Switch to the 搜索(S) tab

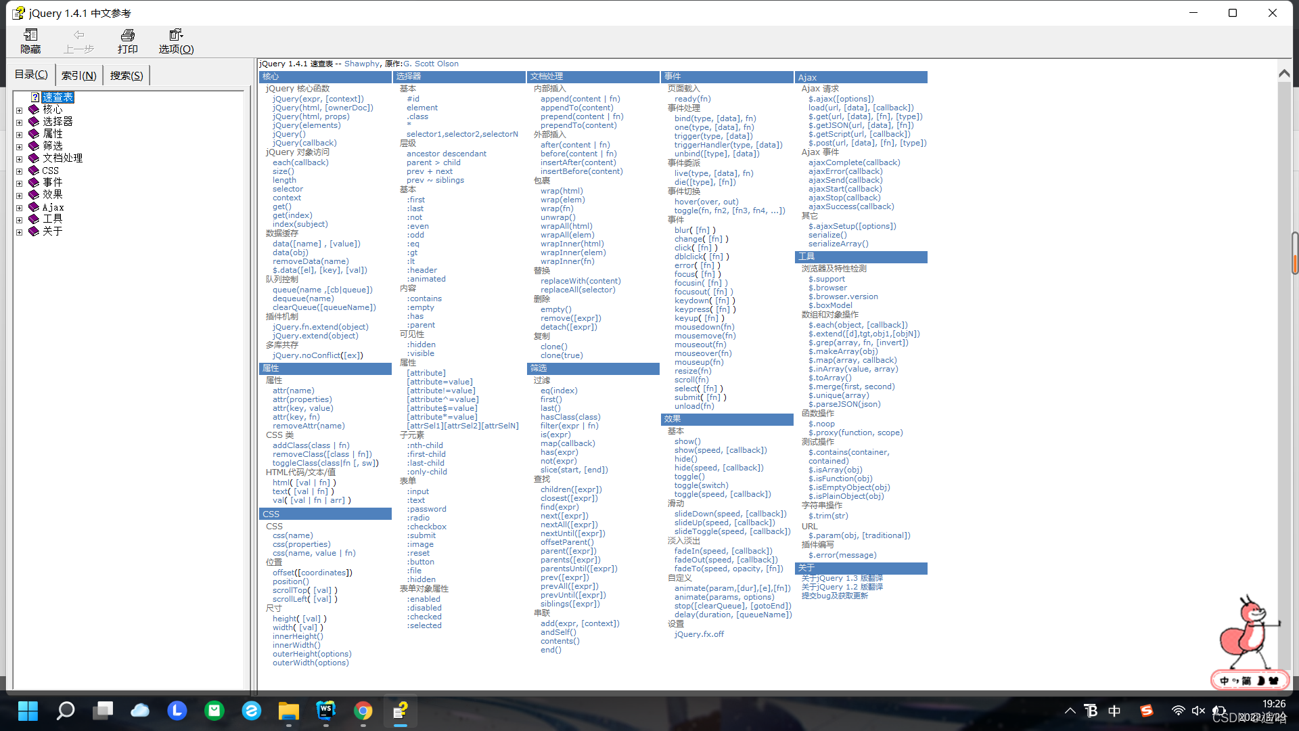click(x=127, y=75)
